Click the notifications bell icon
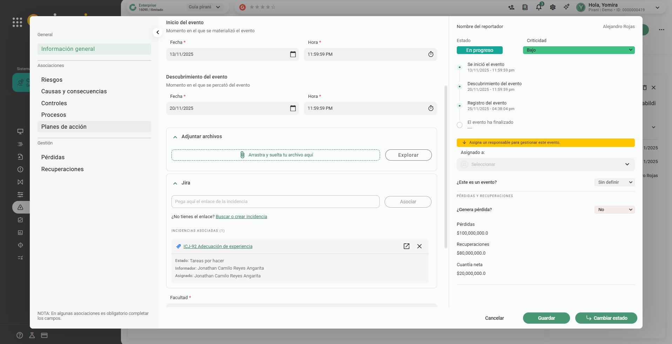This screenshot has height=344, width=672. coord(539,7)
